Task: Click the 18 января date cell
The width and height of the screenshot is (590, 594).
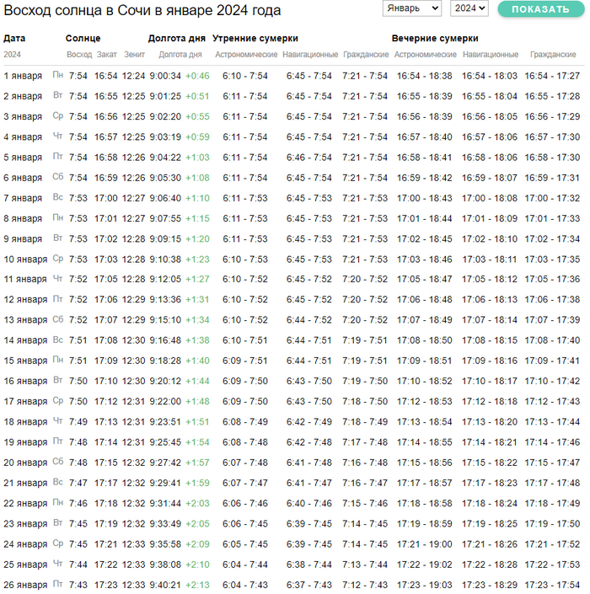Action: [25, 422]
